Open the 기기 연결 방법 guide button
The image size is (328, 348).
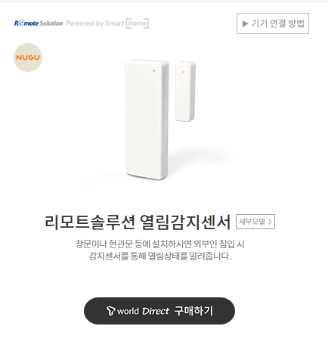(x=273, y=23)
